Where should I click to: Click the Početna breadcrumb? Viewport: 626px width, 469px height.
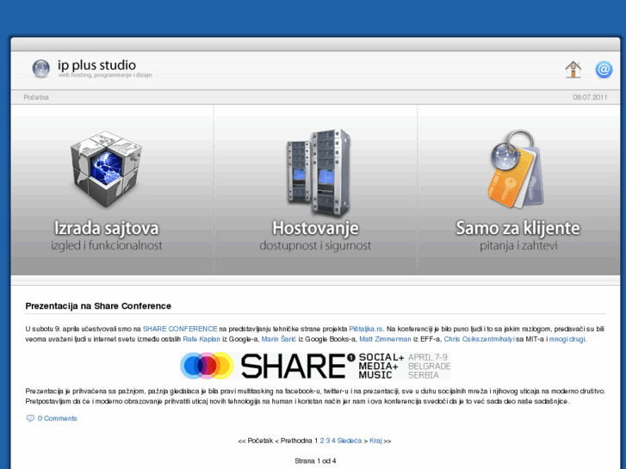point(36,97)
